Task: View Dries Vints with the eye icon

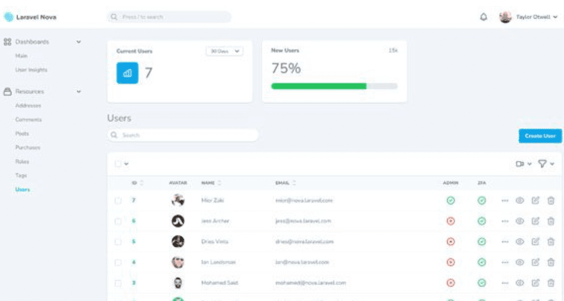Action: [x=520, y=241]
